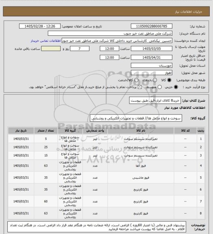213x234 pixels.
Task: Click quantity 15 in row 3
Action: point(46,156)
